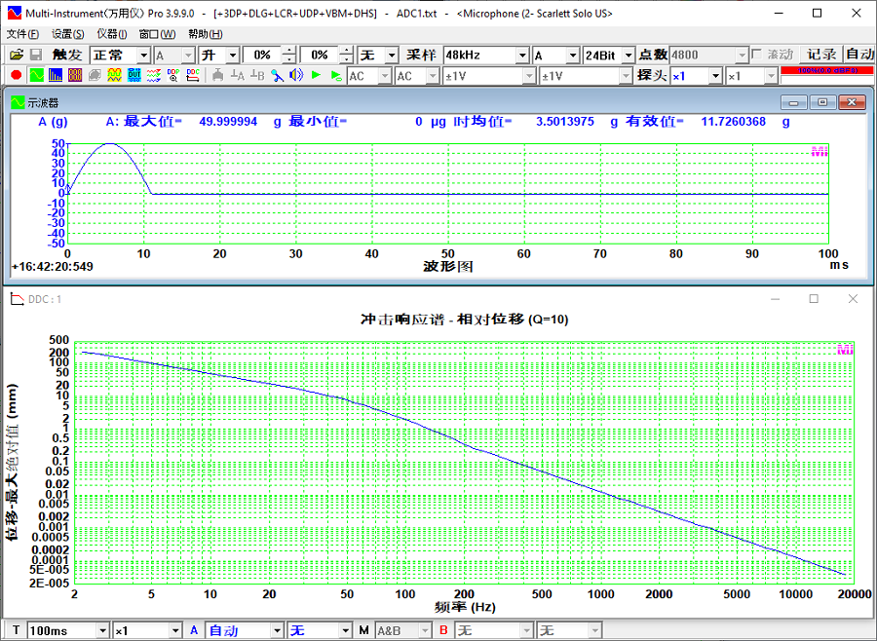Click the channel B zeroing icon

click(x=256, y=75)
